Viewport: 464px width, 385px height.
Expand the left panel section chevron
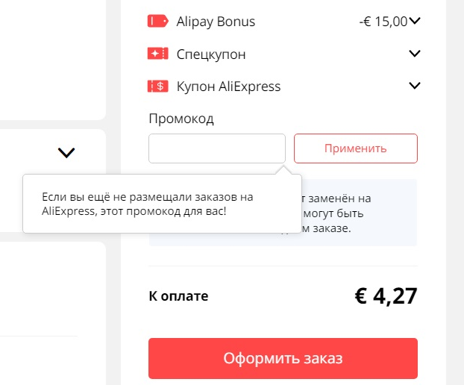66,153
